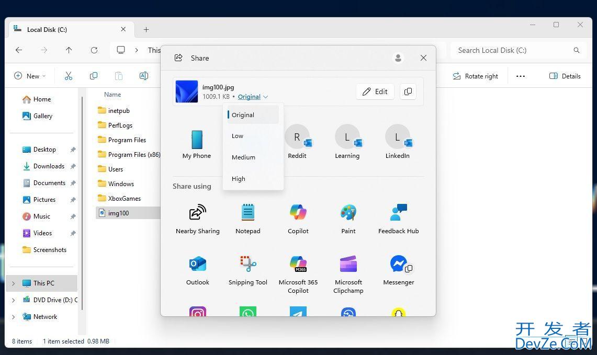Open the New item dropdown
597x355 pixels.
click(x=30, y=76)
